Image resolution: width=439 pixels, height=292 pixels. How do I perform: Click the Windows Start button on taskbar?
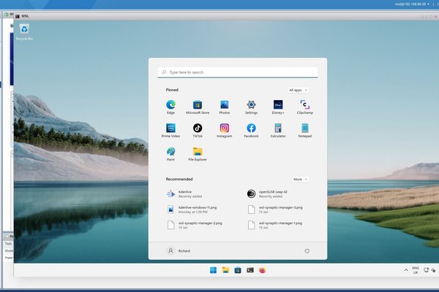[x=213, y=270]
